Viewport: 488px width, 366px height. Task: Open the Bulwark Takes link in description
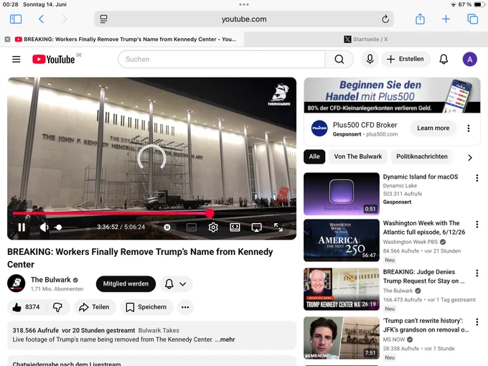[x=159, y=331]
